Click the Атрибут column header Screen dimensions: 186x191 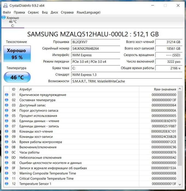coord(79,89)
